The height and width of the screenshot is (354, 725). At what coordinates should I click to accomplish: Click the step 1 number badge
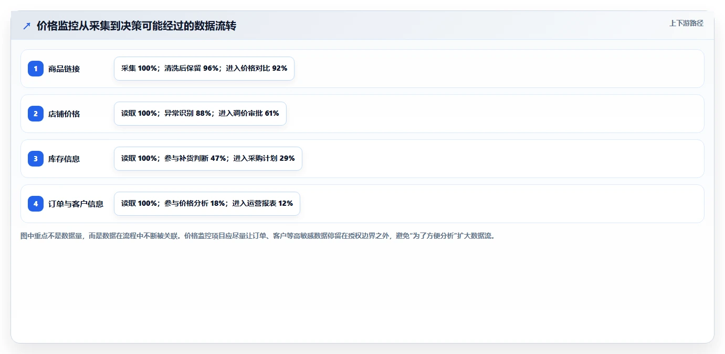tap(36, 69)
